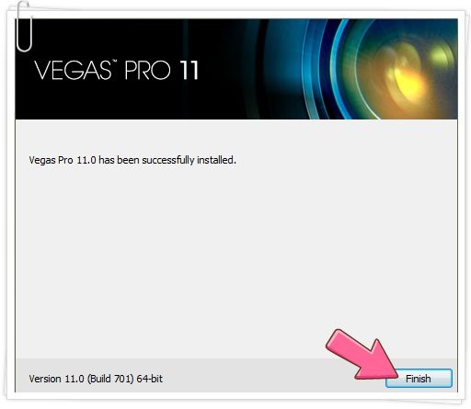This screenshot has height=409, width=471.
Task: Click the 64-bit text in footer
Action: click(150, 379)
